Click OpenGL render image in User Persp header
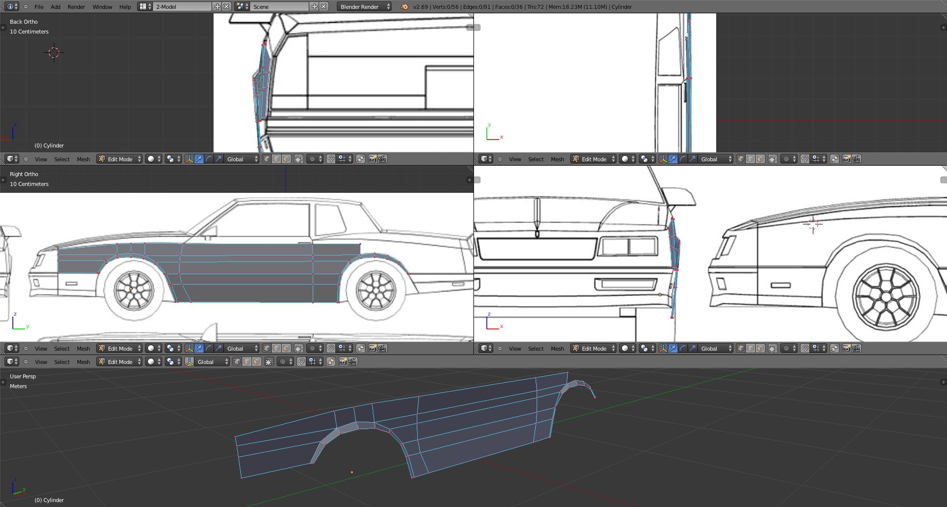 pos(343,362)
